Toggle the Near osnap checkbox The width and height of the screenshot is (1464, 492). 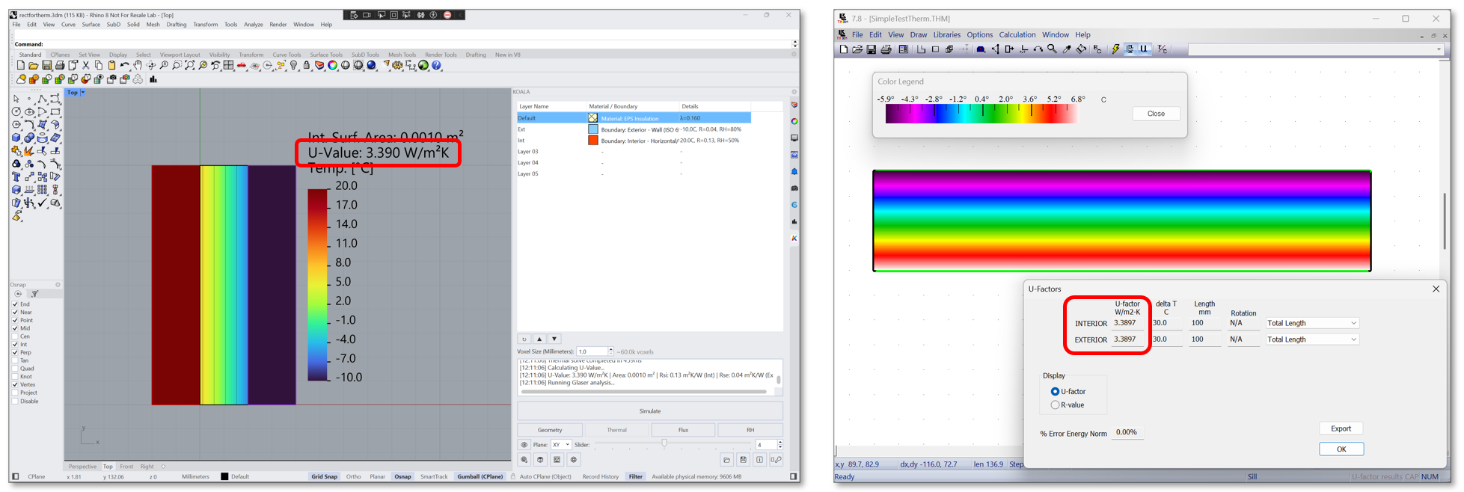pyautogui.click(x=15, y=313)
